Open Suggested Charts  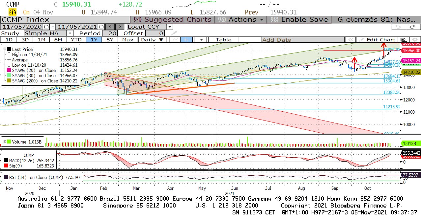click(x=173, y=19)
